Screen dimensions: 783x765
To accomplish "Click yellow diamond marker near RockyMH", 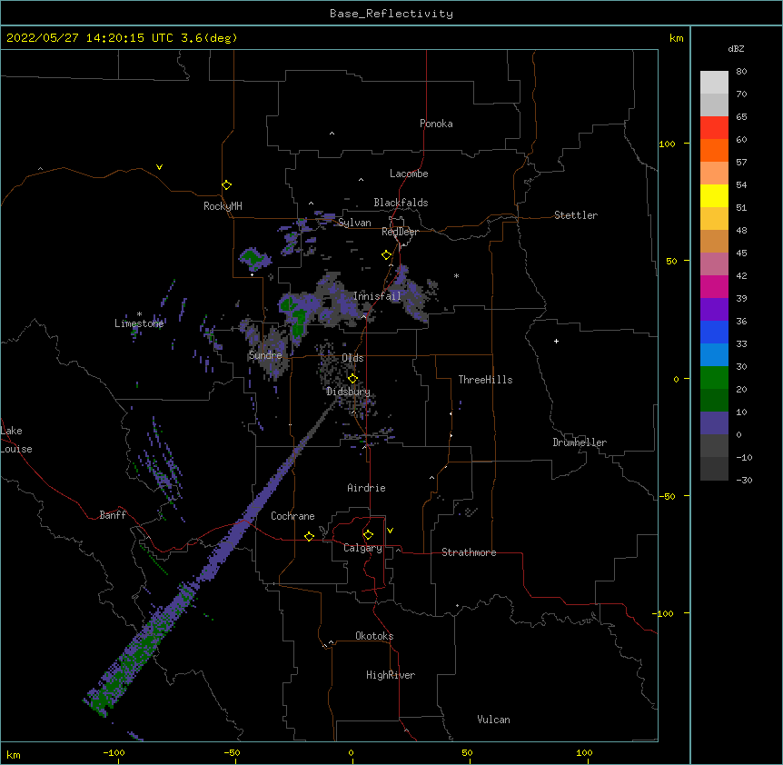I will pyautogui.click(x=227, y=185).
